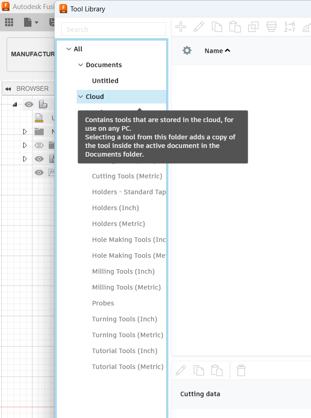Click the edit tool pencil icon in top toolbar
This screenshot has height=418, width=311.
(199, 27)
